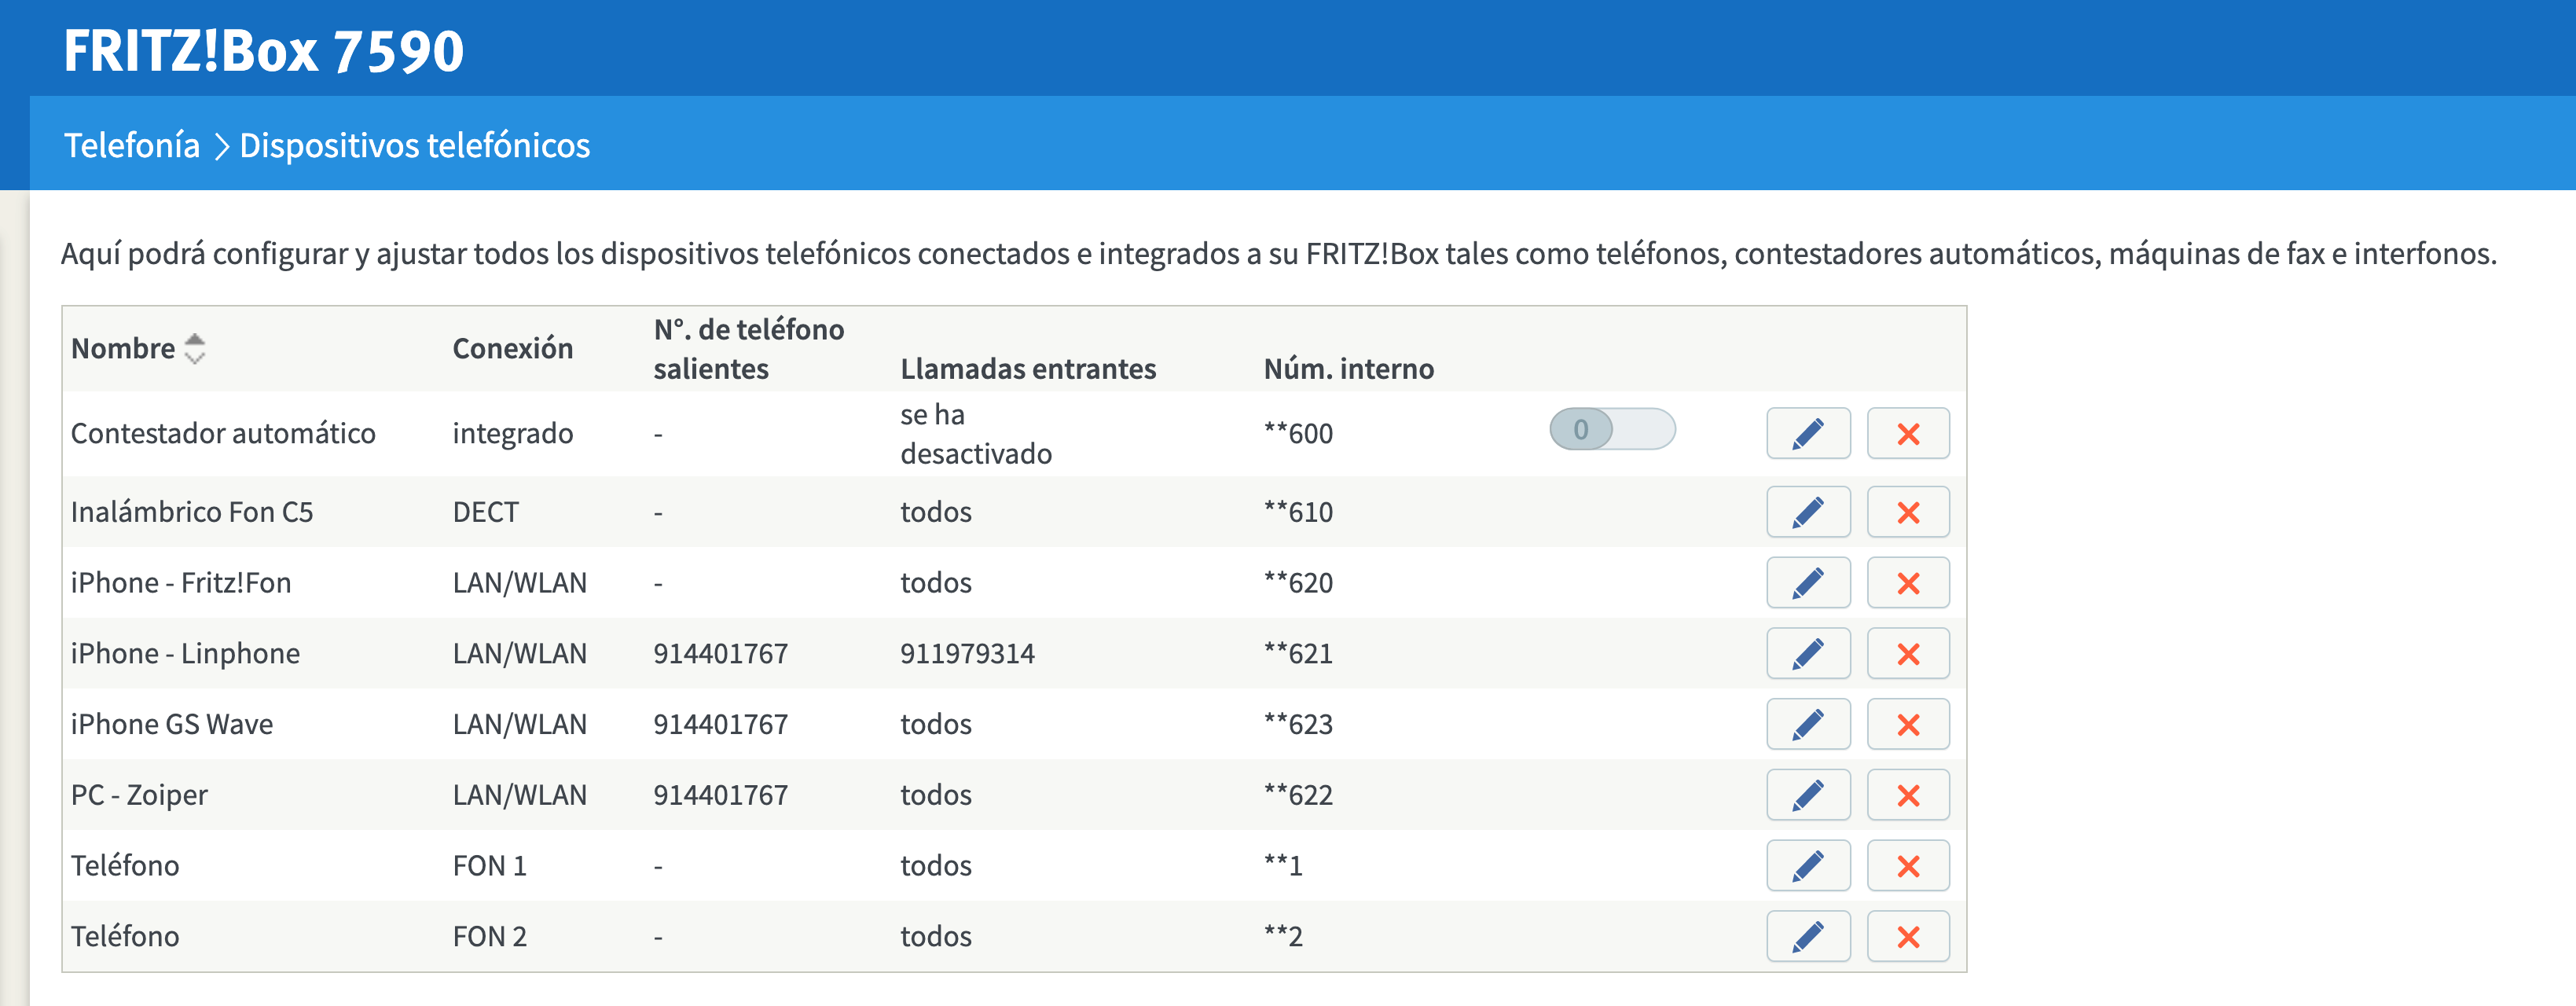
Task: Toggle the Contestador automático on/off switch
Action: pos(1612,429)
